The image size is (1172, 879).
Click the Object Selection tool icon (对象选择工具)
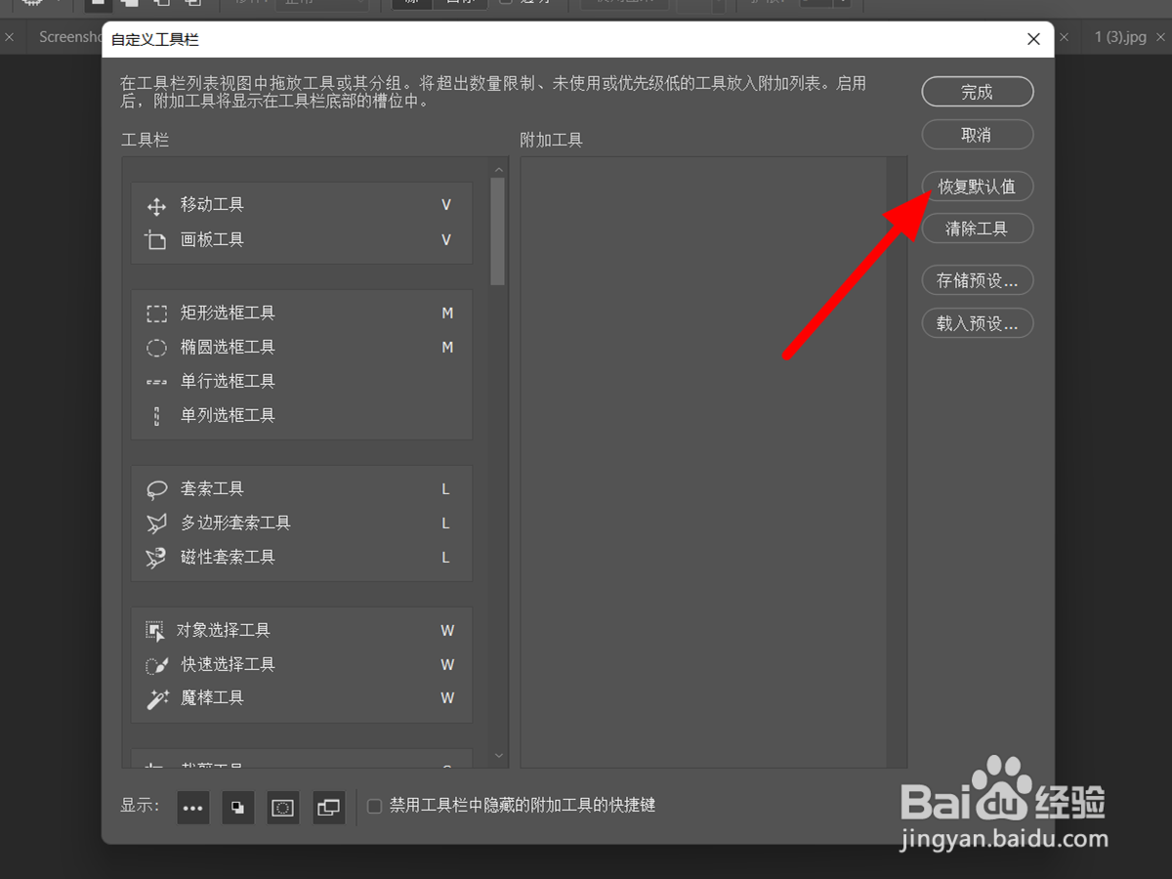click(x=156, y=631)
